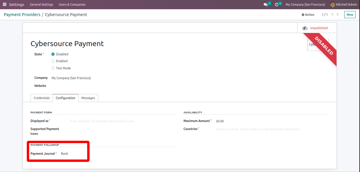Open the My Company (San Francisco) switcher
Viewport: 360px width, 172px height.
point(305,4)
